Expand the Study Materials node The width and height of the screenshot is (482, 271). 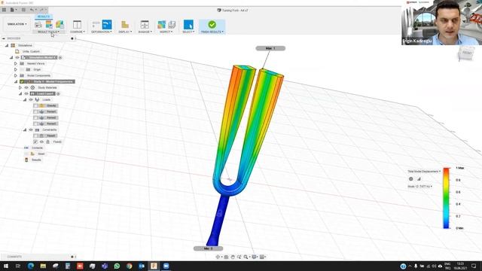[x=20, y=87]
